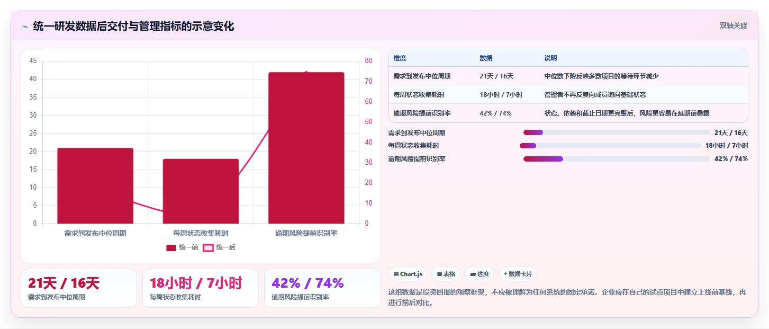Click the 42% / 74% value beside progress bar
Image resolution: width=769 pixels, height=329 pixels.
pyautogui.click(x=731, y=159)
